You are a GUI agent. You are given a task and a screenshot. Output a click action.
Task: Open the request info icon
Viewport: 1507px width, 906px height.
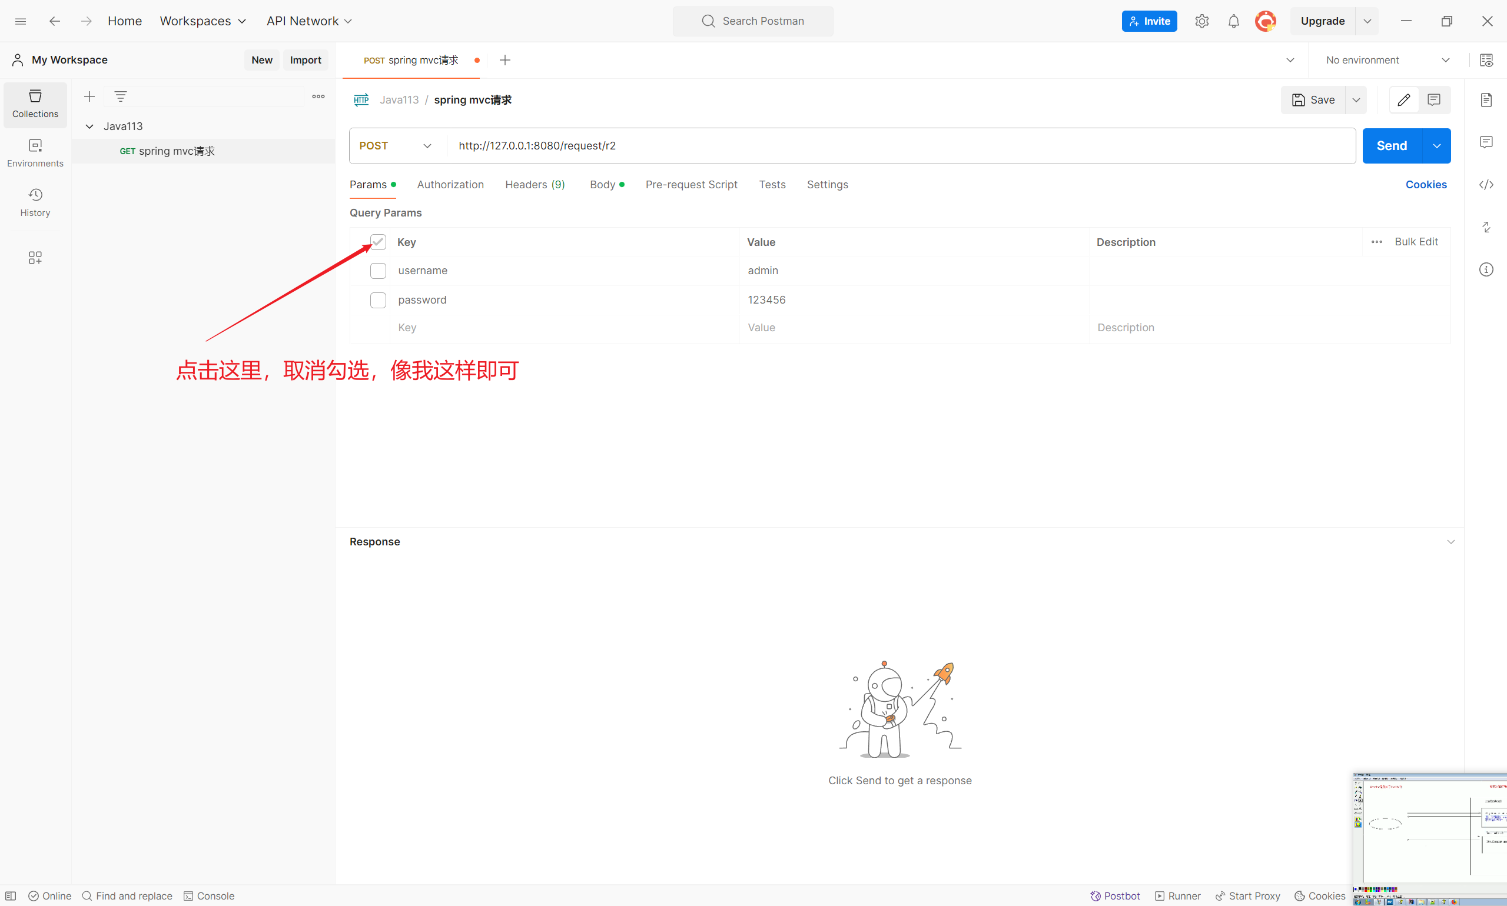pos(1486,269)
